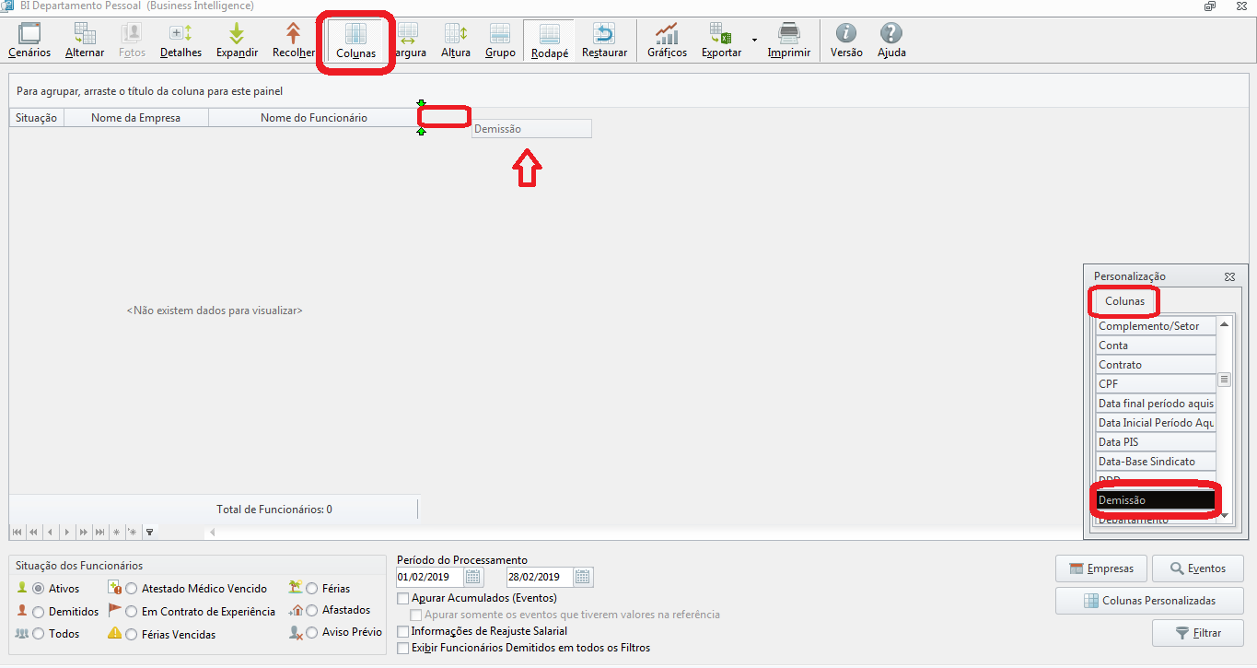This screenshot has height=668, width=1257.
Task: Select the Aviso Prévio radio button
Action: (312, 633)
